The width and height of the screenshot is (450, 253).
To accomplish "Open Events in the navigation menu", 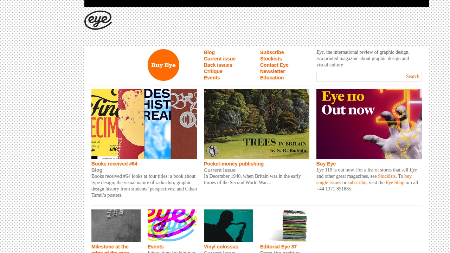I will pos(212,78).
